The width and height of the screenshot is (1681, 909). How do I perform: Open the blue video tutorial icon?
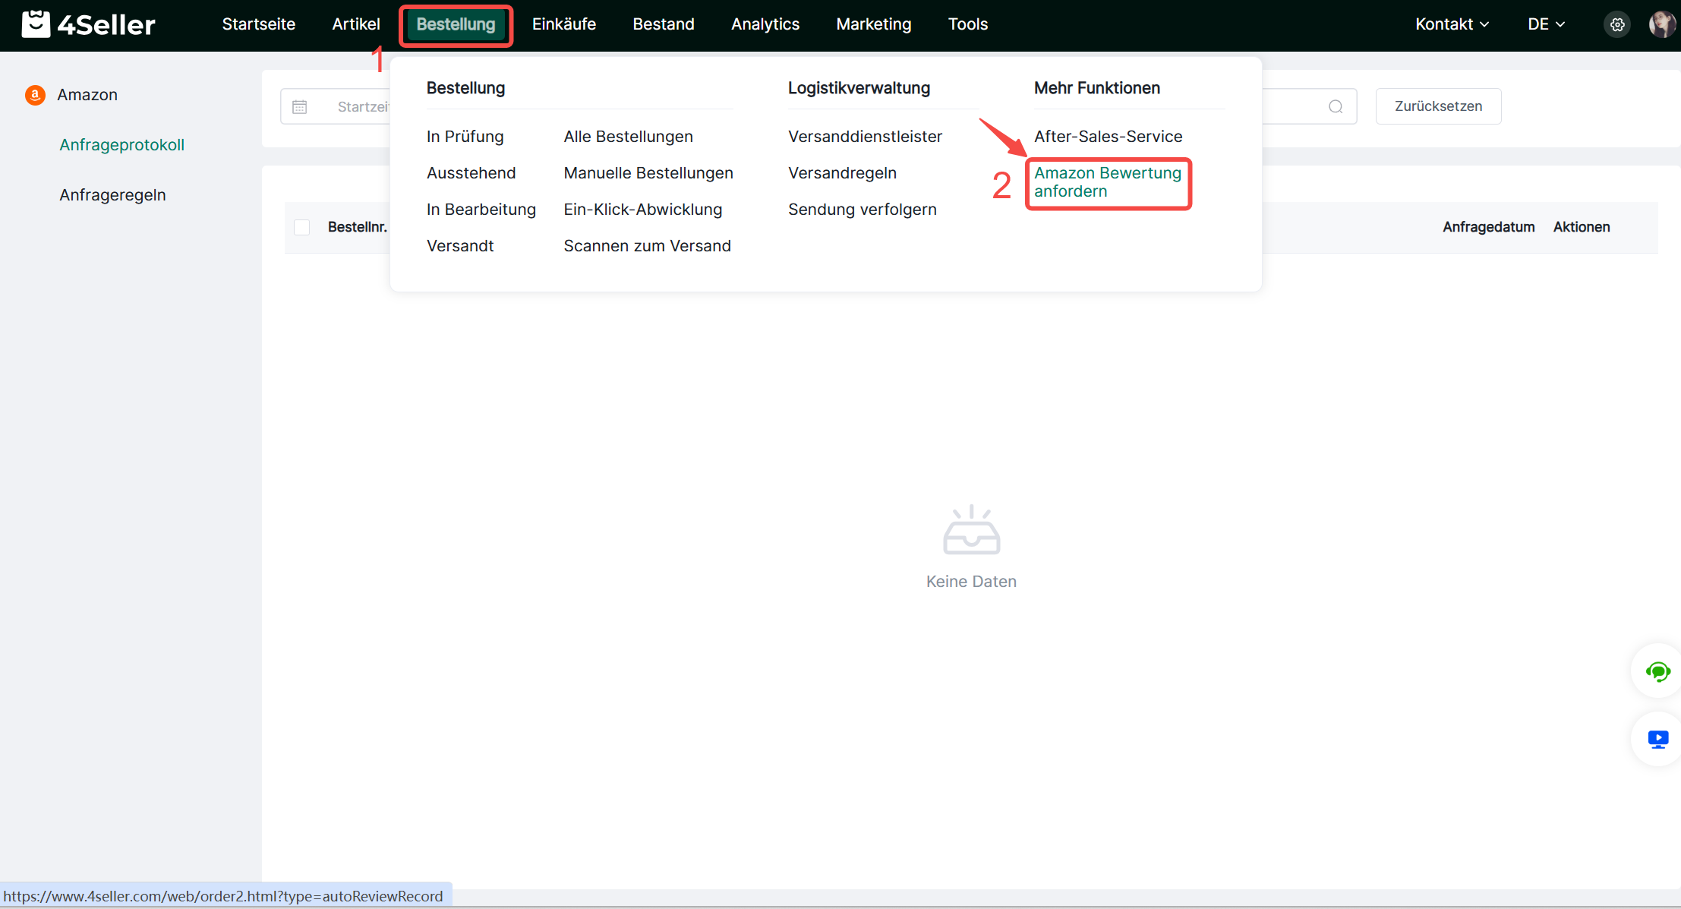tap(1657, 739)
